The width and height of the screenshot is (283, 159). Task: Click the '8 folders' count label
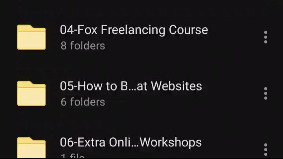(83, 46)
